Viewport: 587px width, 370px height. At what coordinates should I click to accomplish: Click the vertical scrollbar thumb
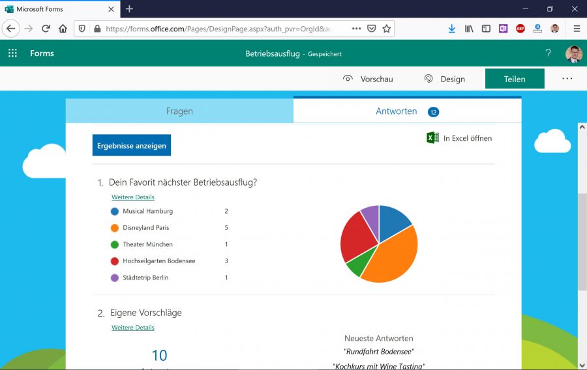(x=582, y=242)
